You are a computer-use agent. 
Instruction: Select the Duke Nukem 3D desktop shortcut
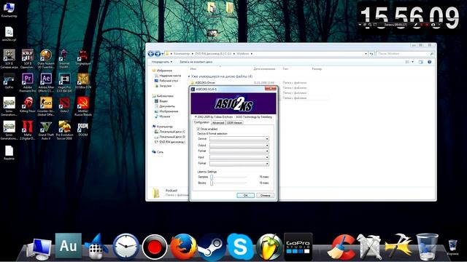click(46, 59)
